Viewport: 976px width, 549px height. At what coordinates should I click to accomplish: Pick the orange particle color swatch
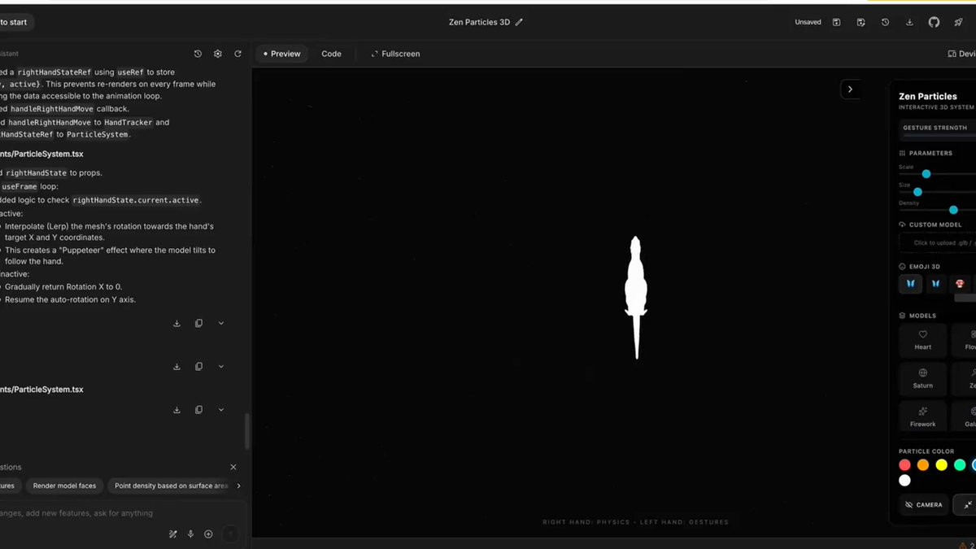(923, 464)
